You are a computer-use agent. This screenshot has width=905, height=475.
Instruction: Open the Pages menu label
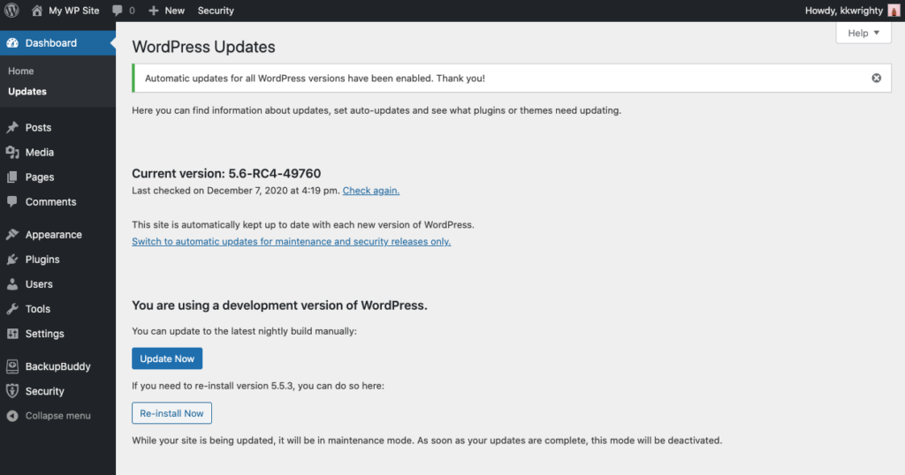pos(40,177)
